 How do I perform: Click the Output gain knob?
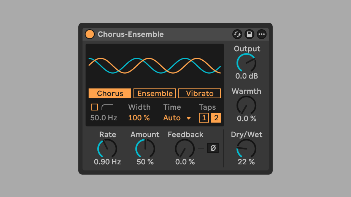246,63
